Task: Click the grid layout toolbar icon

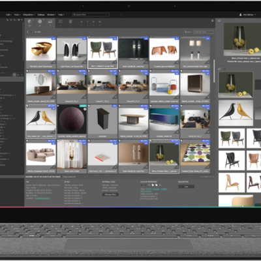Action: pos(61,22)
